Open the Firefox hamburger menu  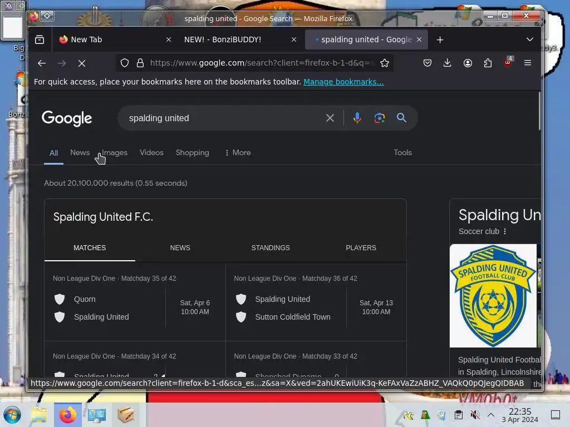point(528,63)
